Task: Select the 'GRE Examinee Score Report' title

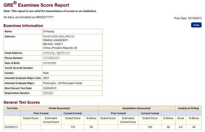Action: [36, 5]
